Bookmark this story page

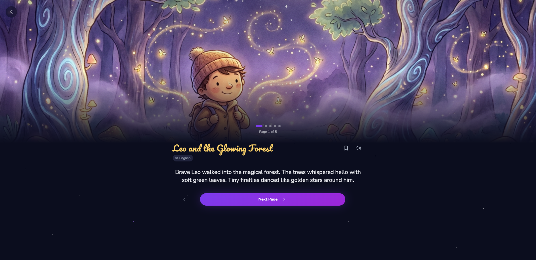[x=346, y=148]
